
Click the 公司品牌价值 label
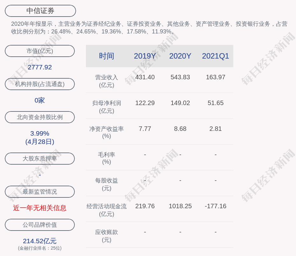click(x=40, y=224)
